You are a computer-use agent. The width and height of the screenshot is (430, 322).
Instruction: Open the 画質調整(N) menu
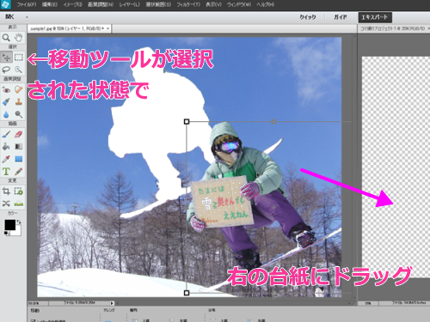point(101,4)
